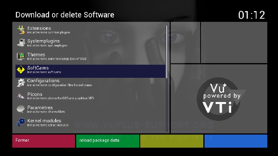
Task: Click the yellow color button
Action: pyautogui.click(x=172, y=141)
